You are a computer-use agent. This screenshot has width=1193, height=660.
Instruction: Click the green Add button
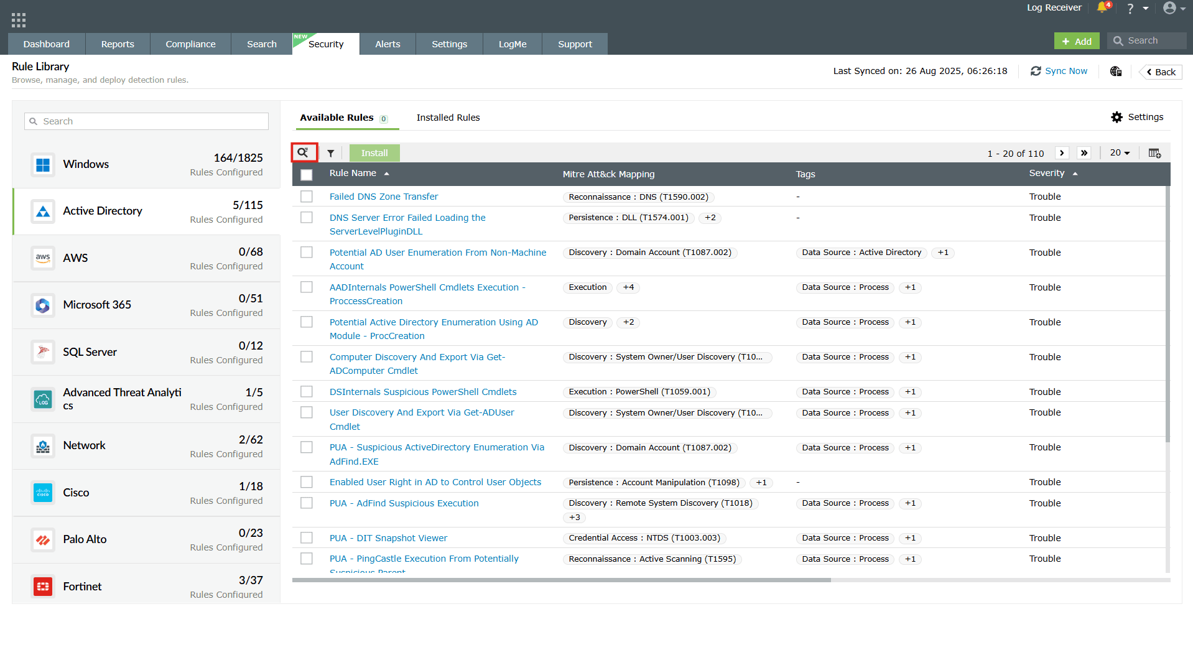(1077, 41)
